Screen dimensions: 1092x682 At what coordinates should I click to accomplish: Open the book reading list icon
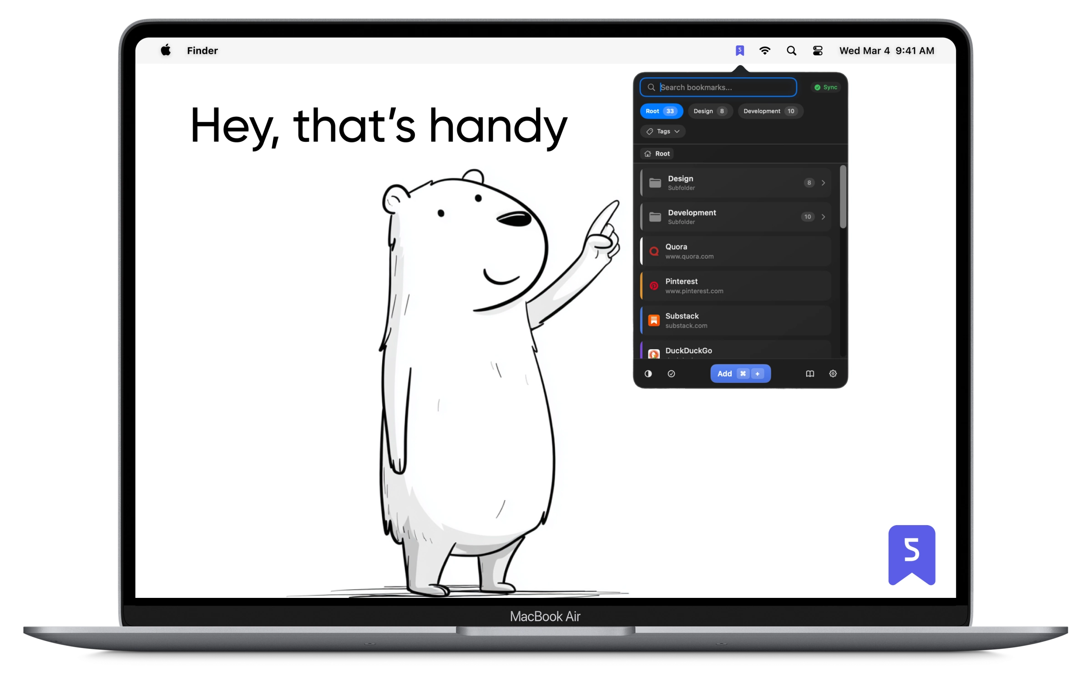[810, 374]
